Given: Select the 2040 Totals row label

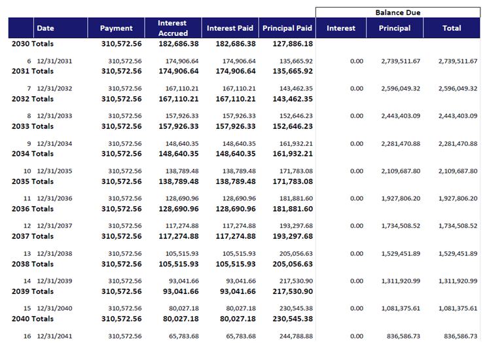Looking at the screenshot, I should click(33, 319).
